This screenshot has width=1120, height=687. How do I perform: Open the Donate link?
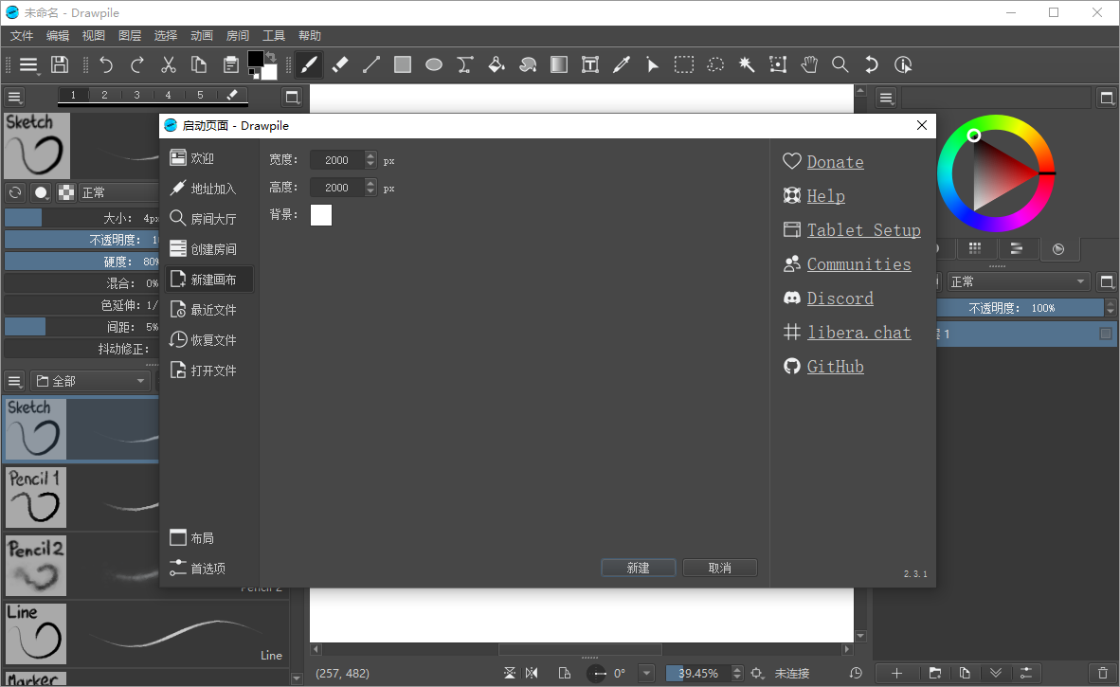835,162
